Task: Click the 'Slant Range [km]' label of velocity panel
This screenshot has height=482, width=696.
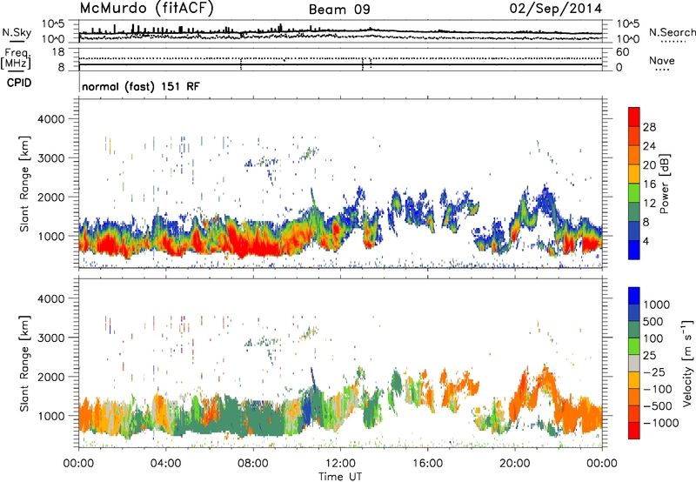Action: [x=24, y=363]
